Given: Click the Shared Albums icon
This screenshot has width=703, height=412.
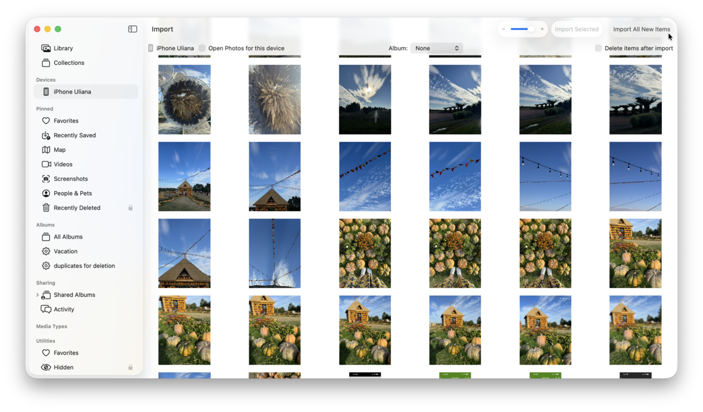Looking at the screenshot, I should 46,295.
